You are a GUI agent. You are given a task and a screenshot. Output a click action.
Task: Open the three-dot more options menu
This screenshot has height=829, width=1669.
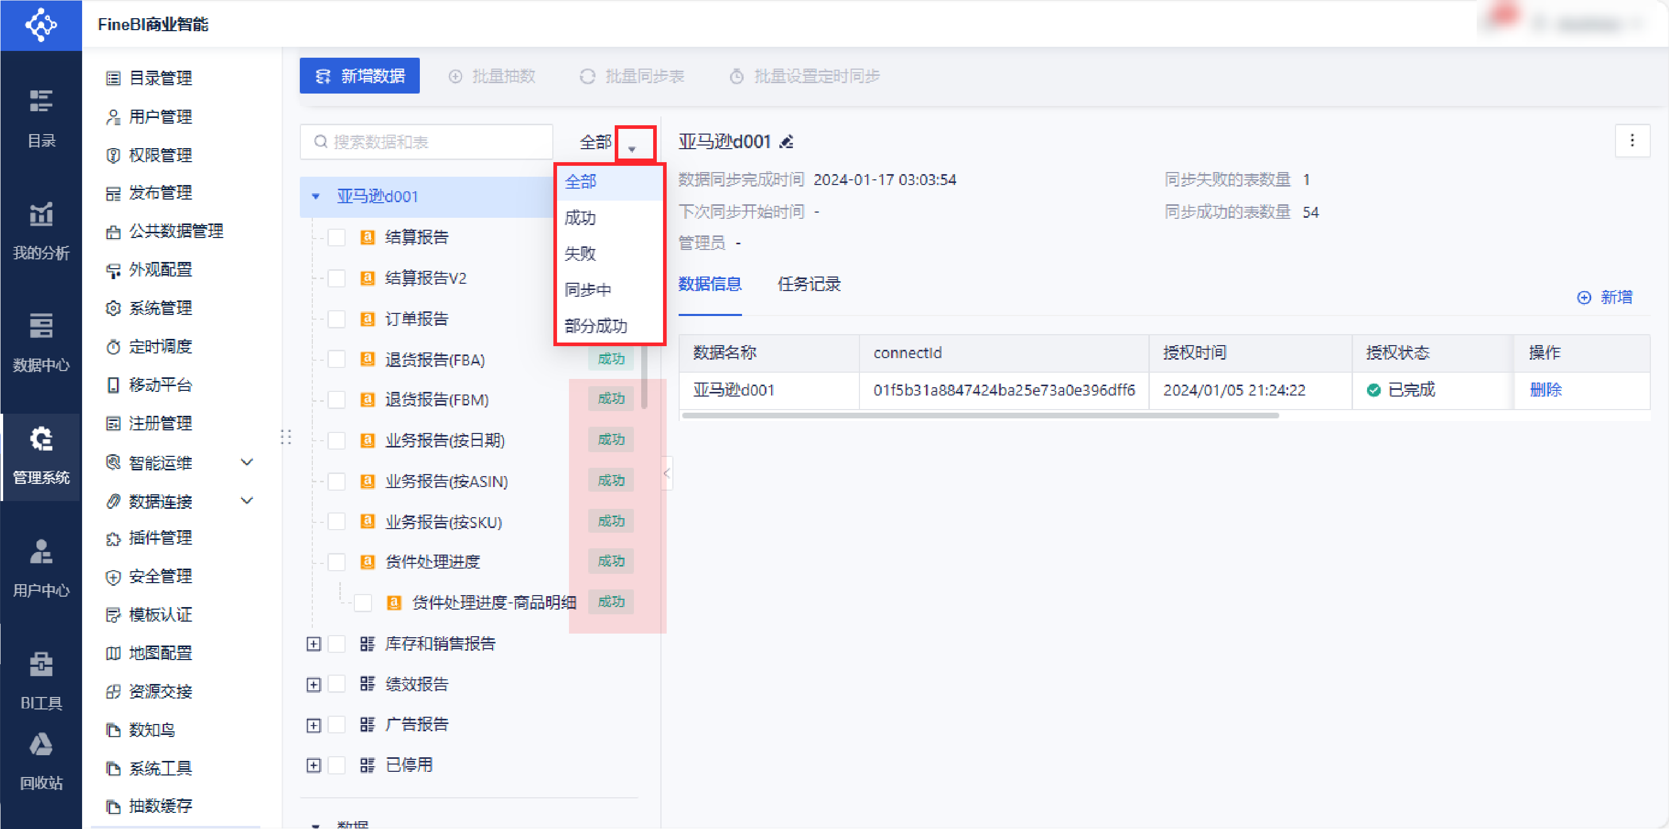tap(1632, 141)
